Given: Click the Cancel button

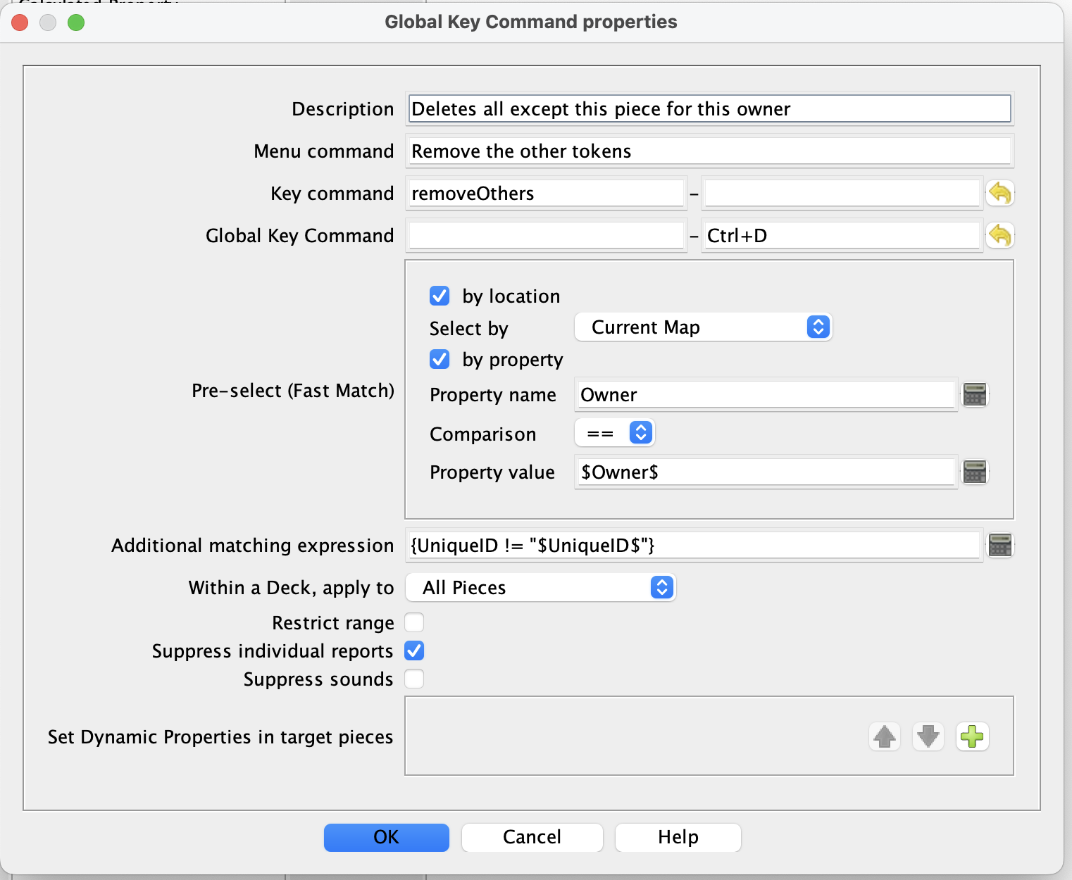Looking at the screenshot, I should click(x=532, y=837).
